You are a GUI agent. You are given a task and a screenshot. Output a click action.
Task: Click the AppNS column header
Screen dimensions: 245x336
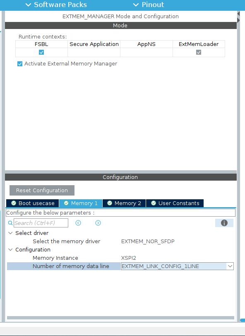coord(147,44)
